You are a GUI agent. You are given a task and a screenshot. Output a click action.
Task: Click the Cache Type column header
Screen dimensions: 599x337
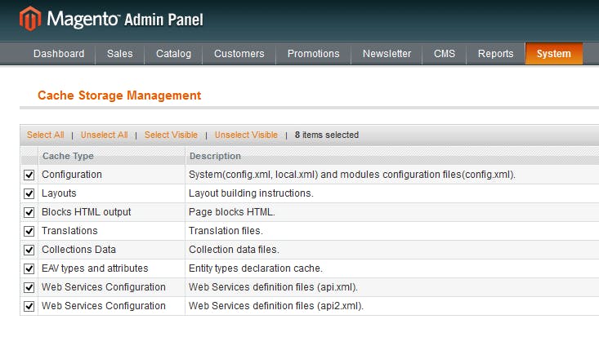coord(68,156)
